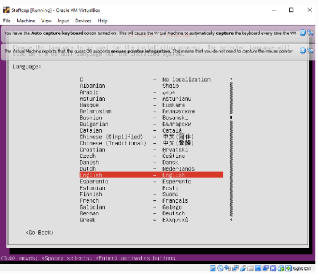Select Danish in the language list

pyautogui.click(x=152, y=163)
